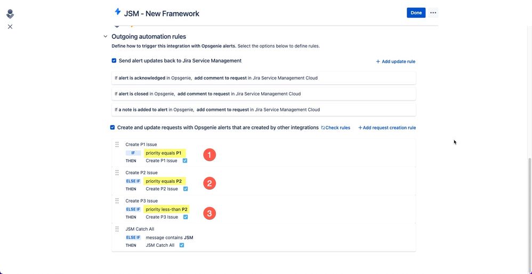Toggle JSM Catch All enabled checkbox

point(182,245)
